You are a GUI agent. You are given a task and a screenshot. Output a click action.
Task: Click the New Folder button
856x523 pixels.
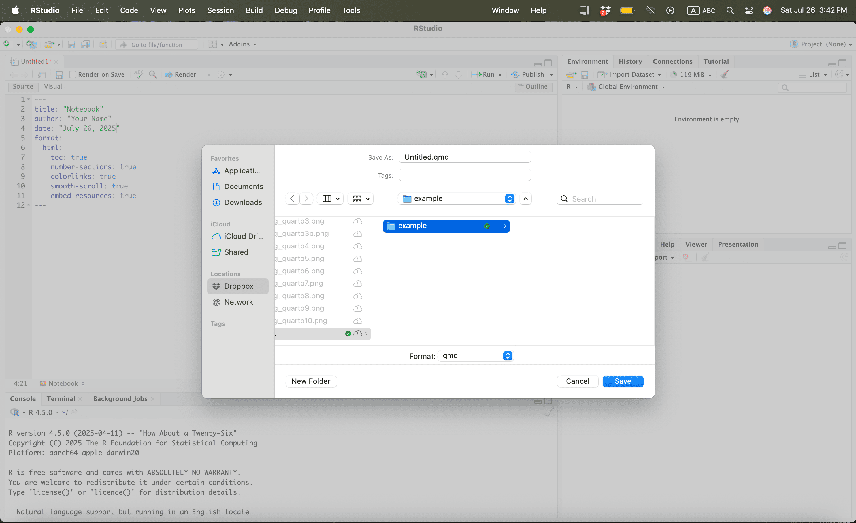coord(310,381)
